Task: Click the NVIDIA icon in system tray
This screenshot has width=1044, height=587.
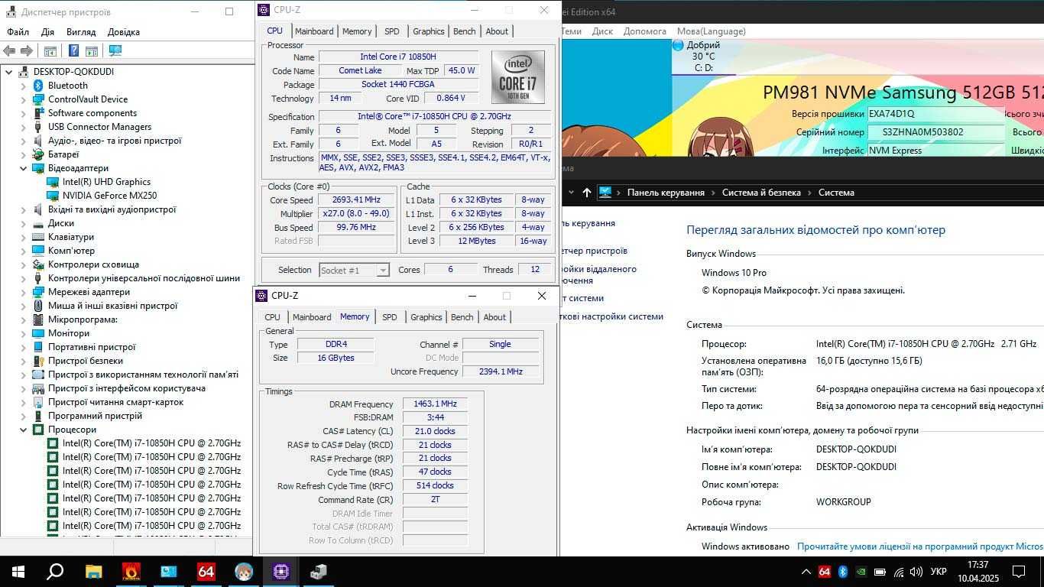Action: pyautogui.click(x=861, y=572)
